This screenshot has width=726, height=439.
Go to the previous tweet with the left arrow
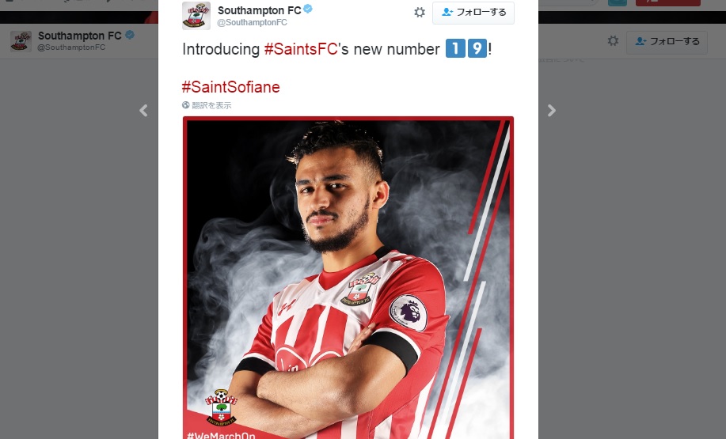(143, 110)
